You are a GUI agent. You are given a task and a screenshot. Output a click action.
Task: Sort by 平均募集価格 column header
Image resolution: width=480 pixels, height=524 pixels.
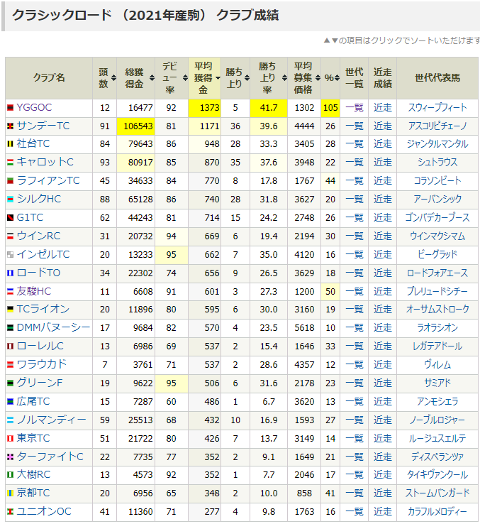[303, 78]
